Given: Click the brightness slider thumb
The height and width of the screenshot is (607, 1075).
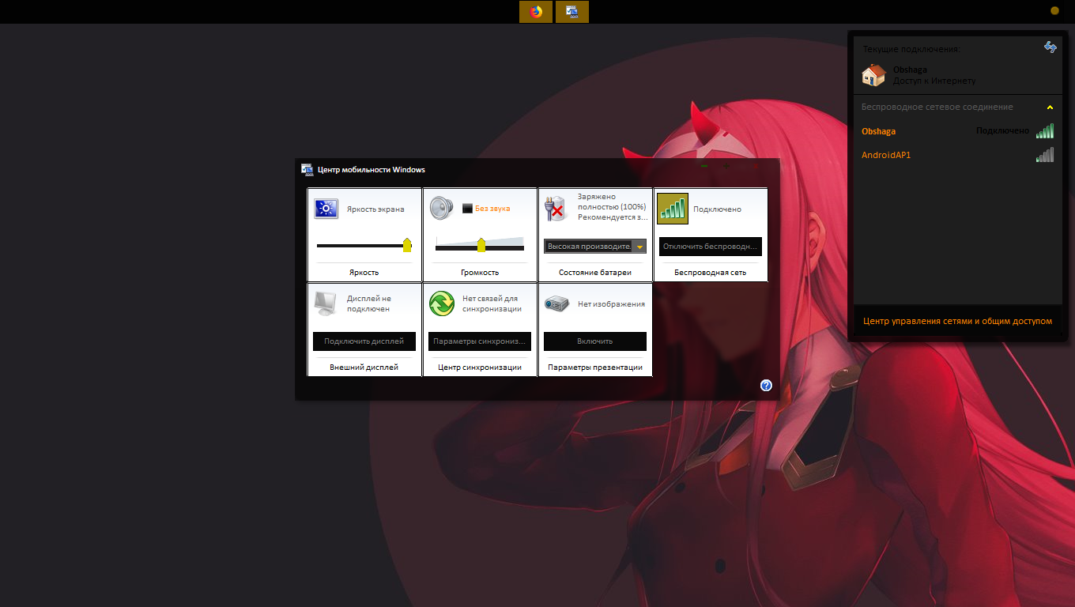Looking at the screenshot, I should [x=407, y=245].
